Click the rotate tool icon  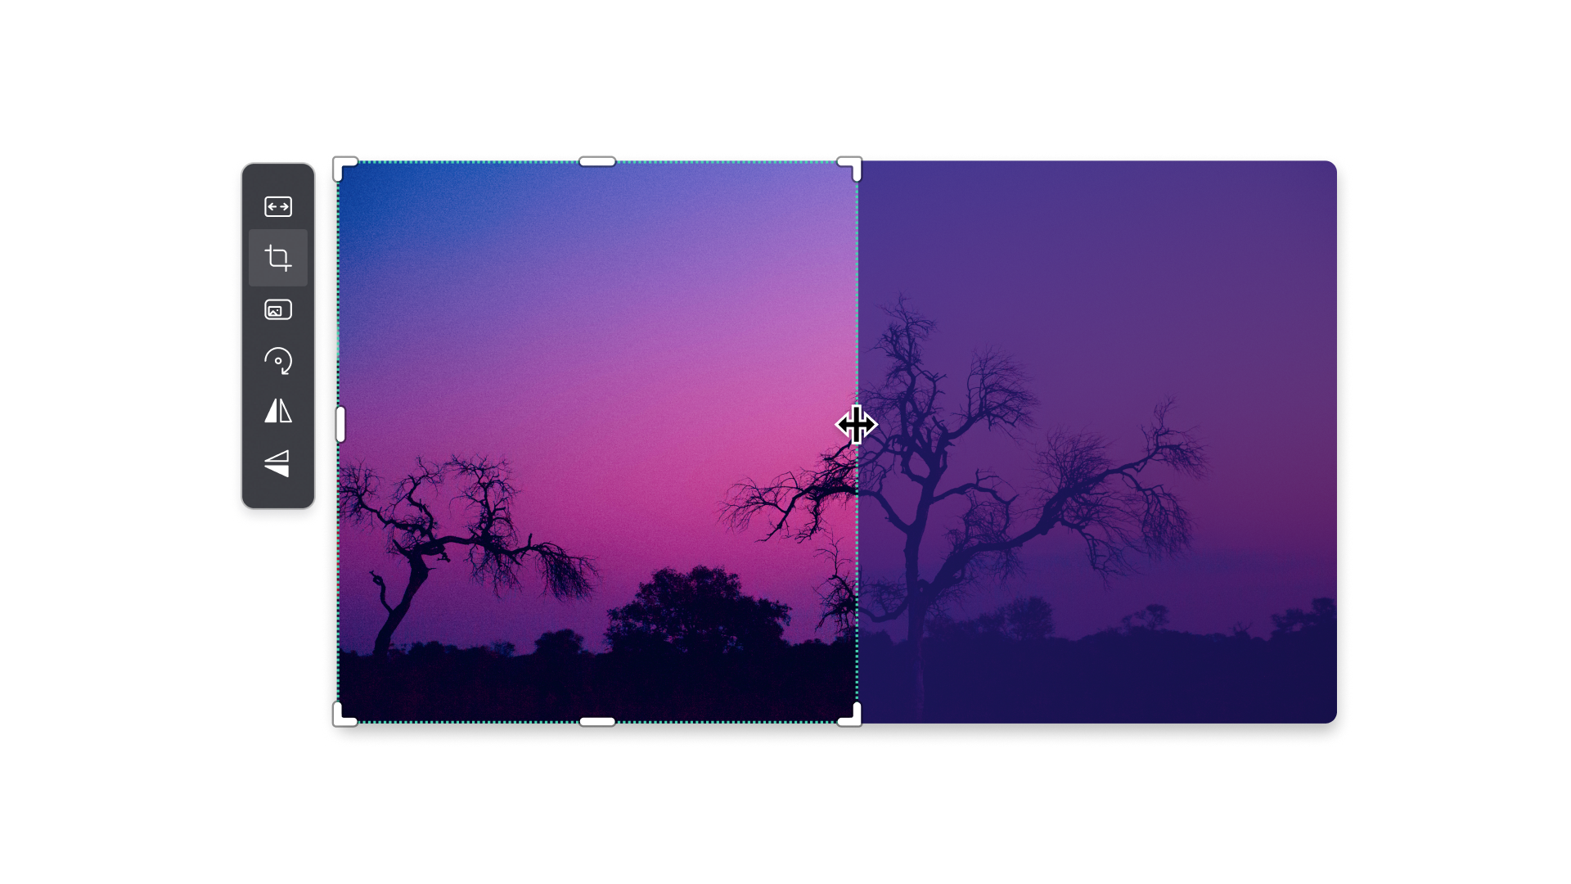pos(278,361)
